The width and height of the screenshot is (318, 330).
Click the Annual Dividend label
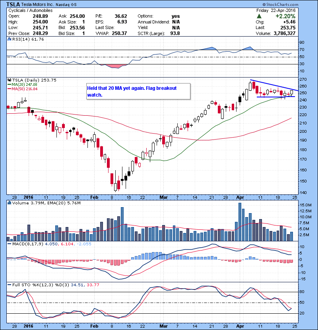(153, 22)
